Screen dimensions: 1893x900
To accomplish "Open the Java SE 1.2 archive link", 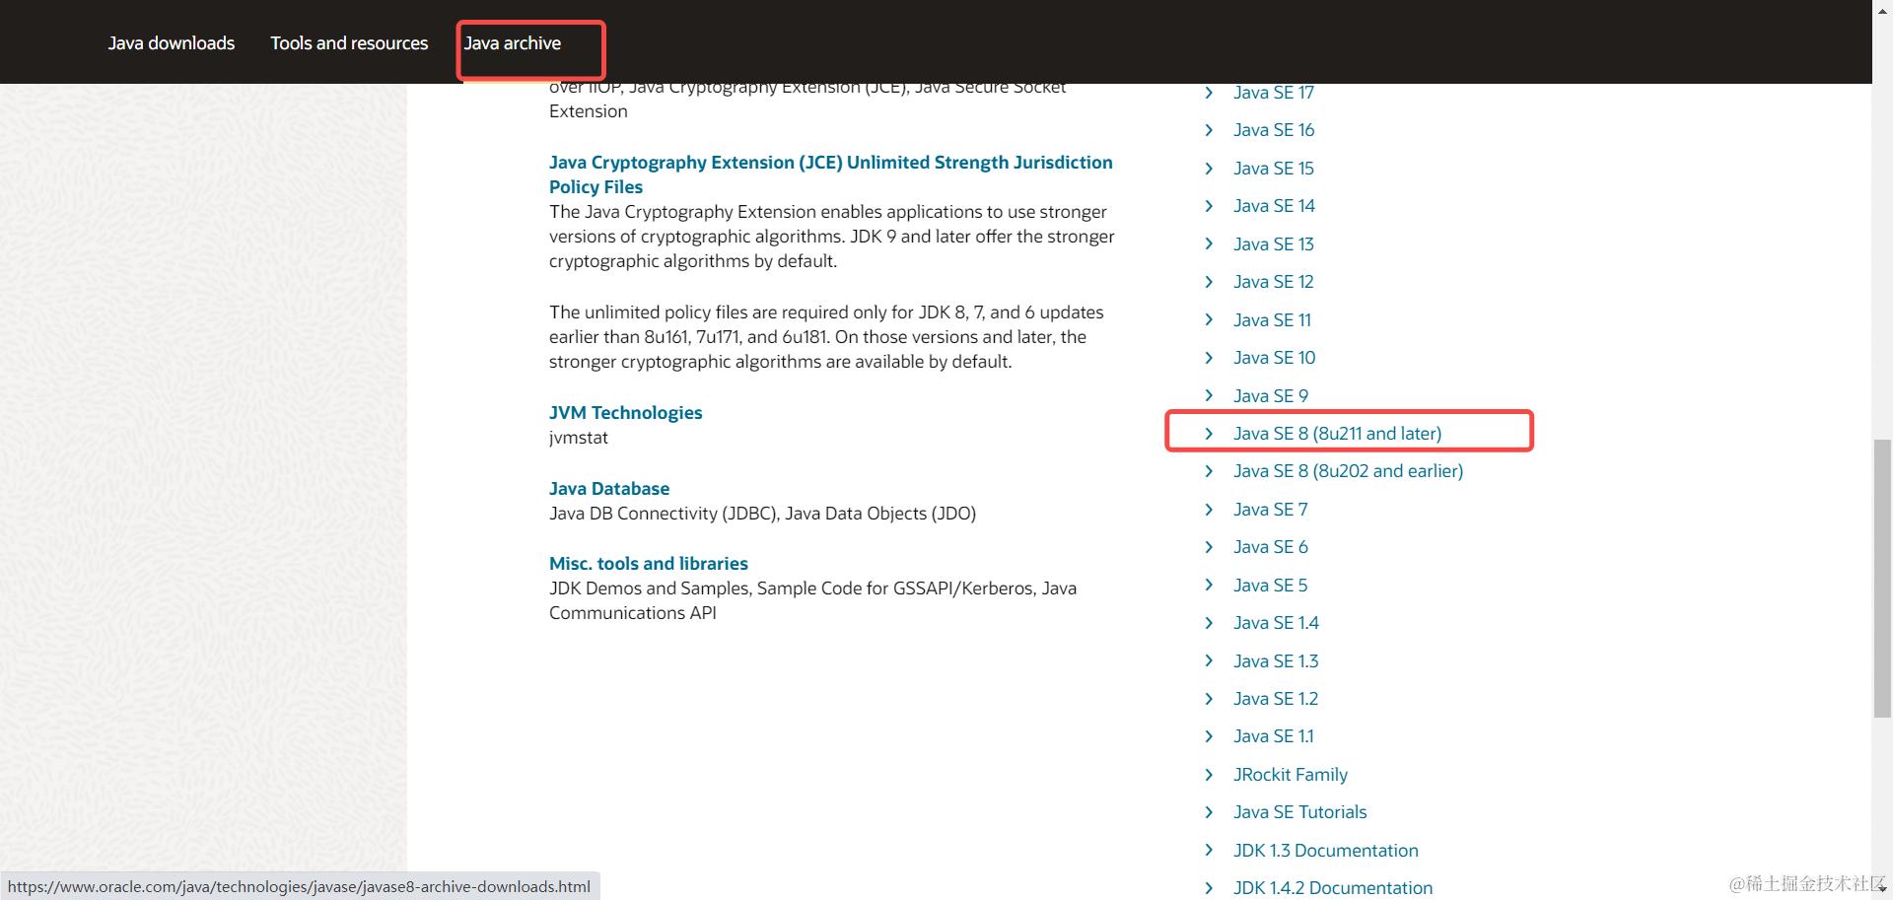I will [1276, 699].
